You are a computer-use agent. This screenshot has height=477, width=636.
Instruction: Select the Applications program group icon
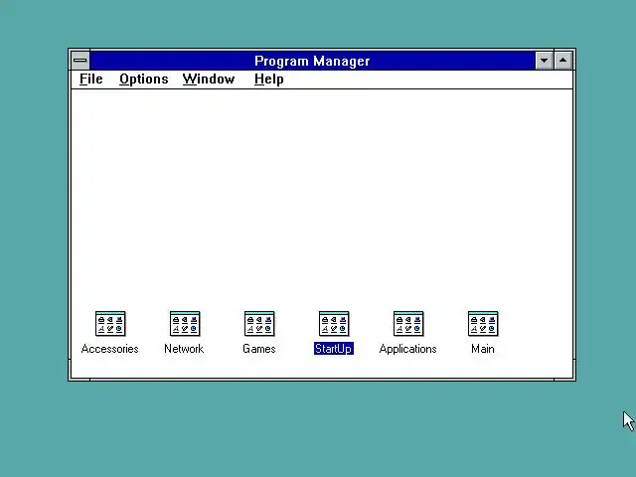coord(408,324)
